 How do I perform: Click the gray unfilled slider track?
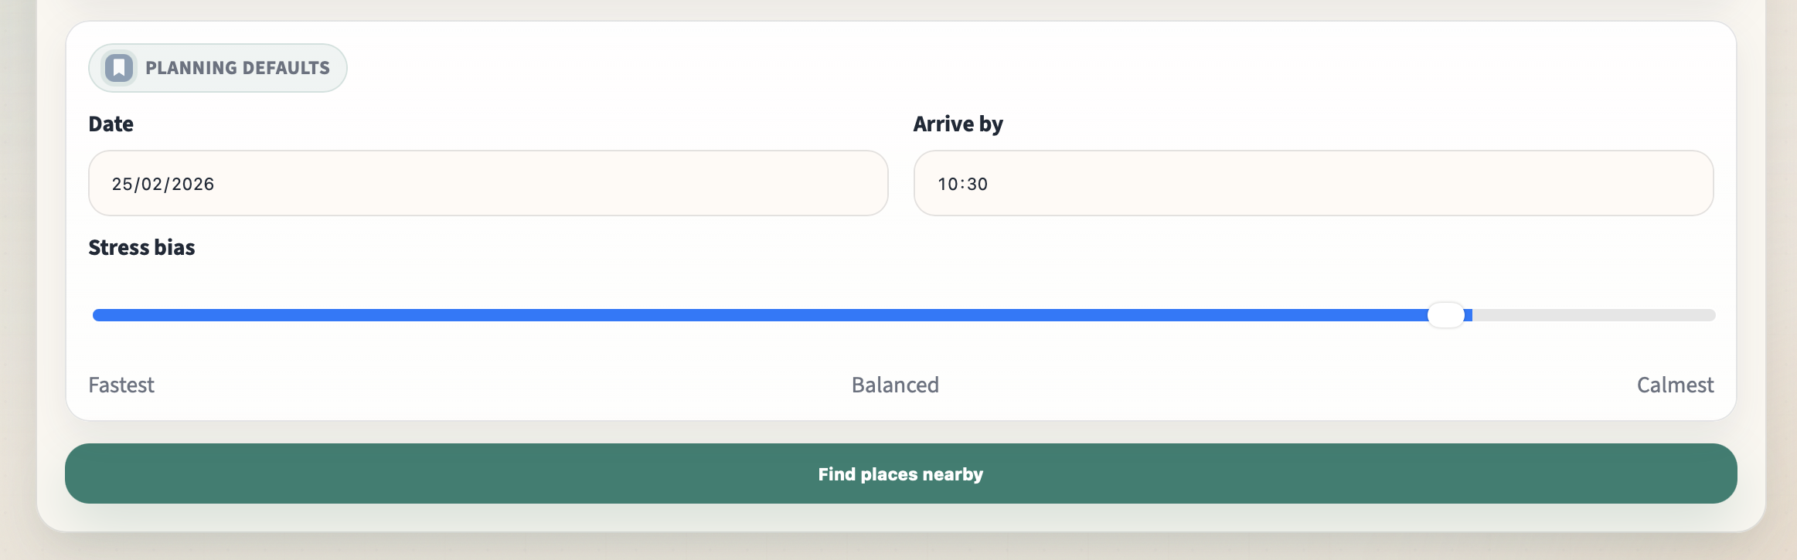coord(1592,315)
